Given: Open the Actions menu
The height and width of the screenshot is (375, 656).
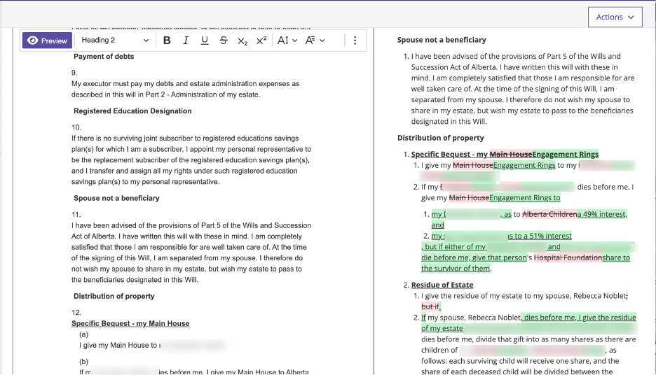Looking at the screenshot, I should pos(615,17).
